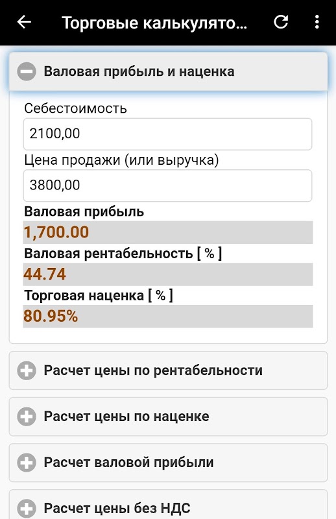Image resolution: width=336 pixels, height=519 pixels.
Task: Expand Расчет цены по рентабельности section
Action: (x=168, y=370)
